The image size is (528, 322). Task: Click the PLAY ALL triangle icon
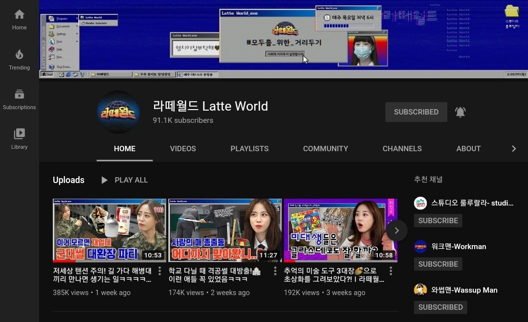coord(105,181)
